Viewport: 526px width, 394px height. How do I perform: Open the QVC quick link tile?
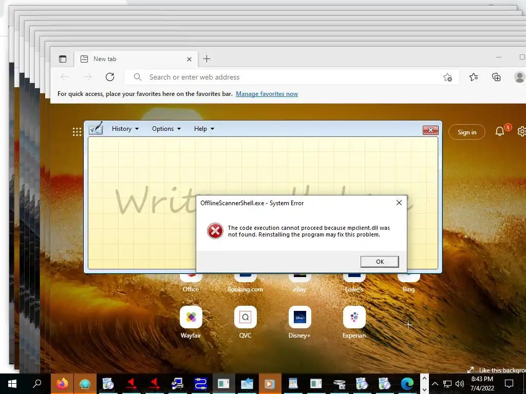click(245, 317)
